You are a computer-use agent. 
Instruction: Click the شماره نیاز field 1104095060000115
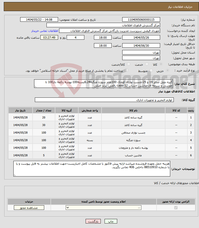141,19
